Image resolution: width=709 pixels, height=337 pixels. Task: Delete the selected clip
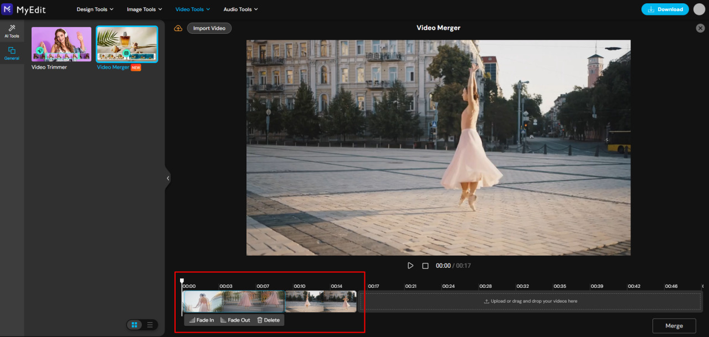269,319
